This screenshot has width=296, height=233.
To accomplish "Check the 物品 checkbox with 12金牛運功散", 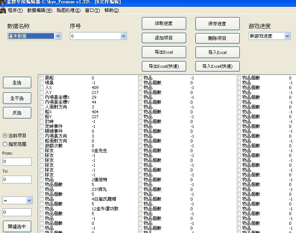I will (x=42, y=209).
